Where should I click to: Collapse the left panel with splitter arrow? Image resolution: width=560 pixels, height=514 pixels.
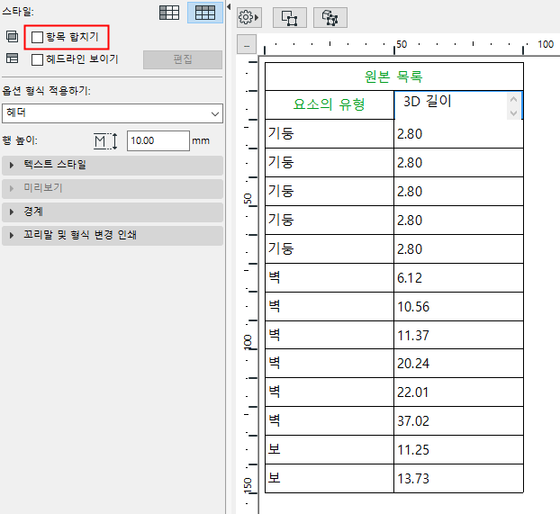click(229, 7)
